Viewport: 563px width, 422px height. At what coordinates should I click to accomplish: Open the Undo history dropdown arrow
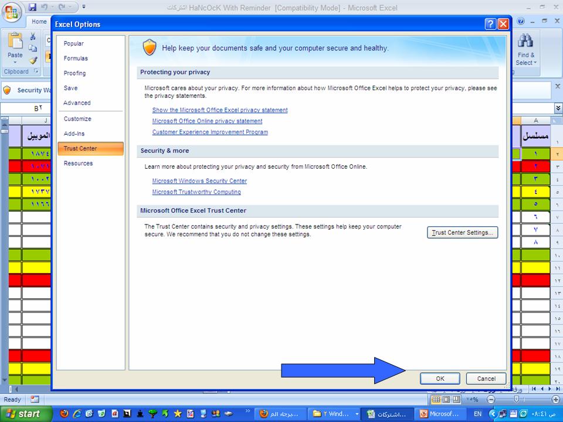pyautogui.click(x=51, y=7)
